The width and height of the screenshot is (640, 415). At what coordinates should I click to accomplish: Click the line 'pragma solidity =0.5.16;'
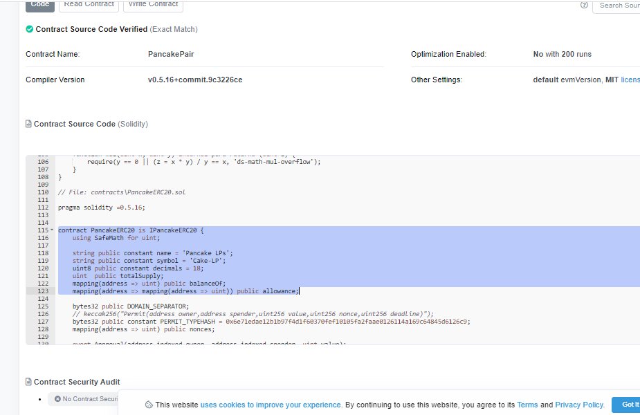[x=101, y=207]
